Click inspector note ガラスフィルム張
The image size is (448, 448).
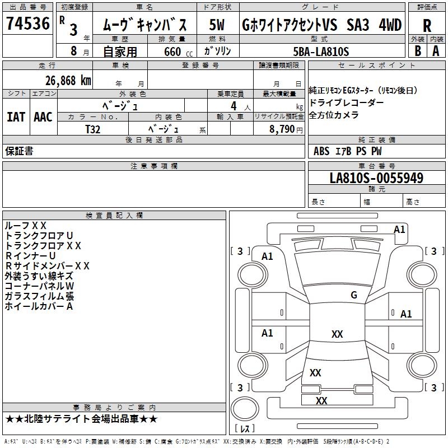click(39, 296)
